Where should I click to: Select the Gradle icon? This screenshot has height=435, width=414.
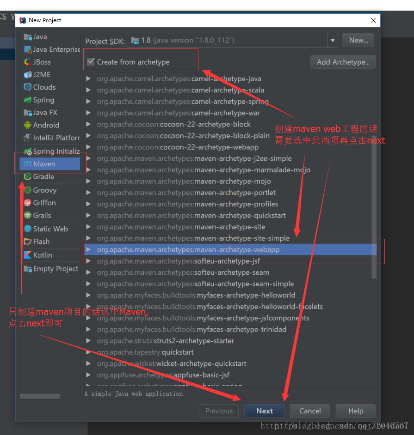click(x=27, y=177)
